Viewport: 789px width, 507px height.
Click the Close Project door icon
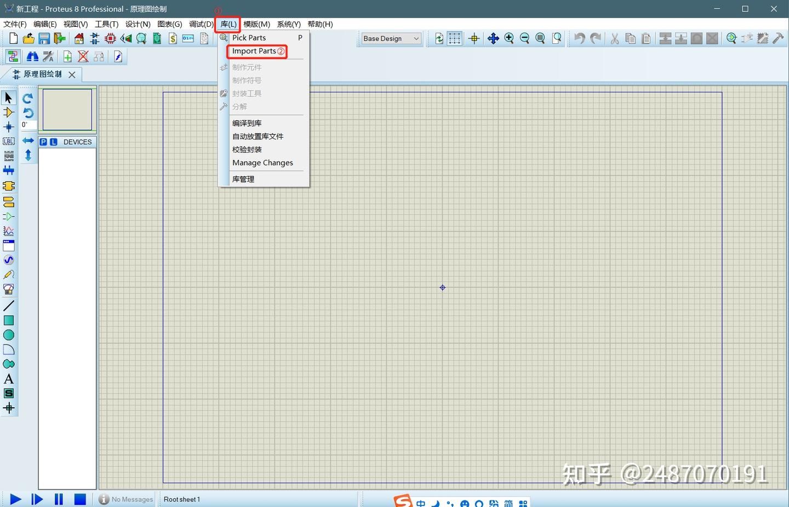(x=60, y=38)
